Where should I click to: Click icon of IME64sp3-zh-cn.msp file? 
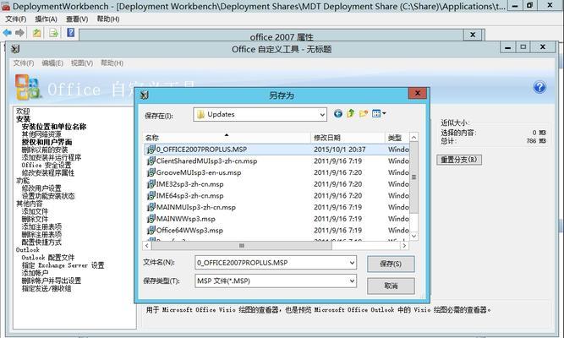coord(151,195)
